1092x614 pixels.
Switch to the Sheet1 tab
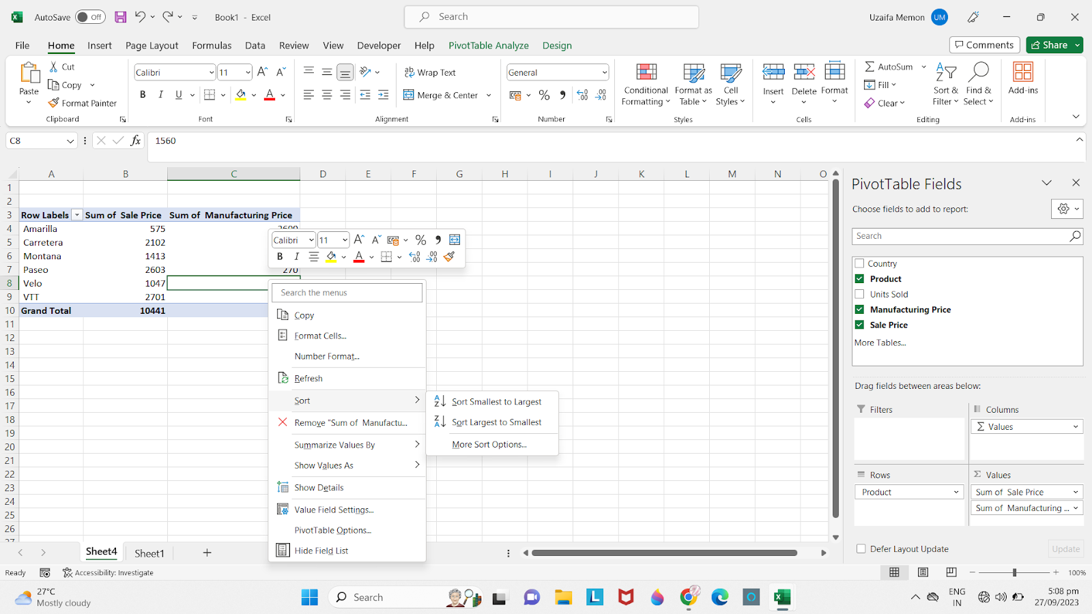pyautogui.click(x=149, y=553)
